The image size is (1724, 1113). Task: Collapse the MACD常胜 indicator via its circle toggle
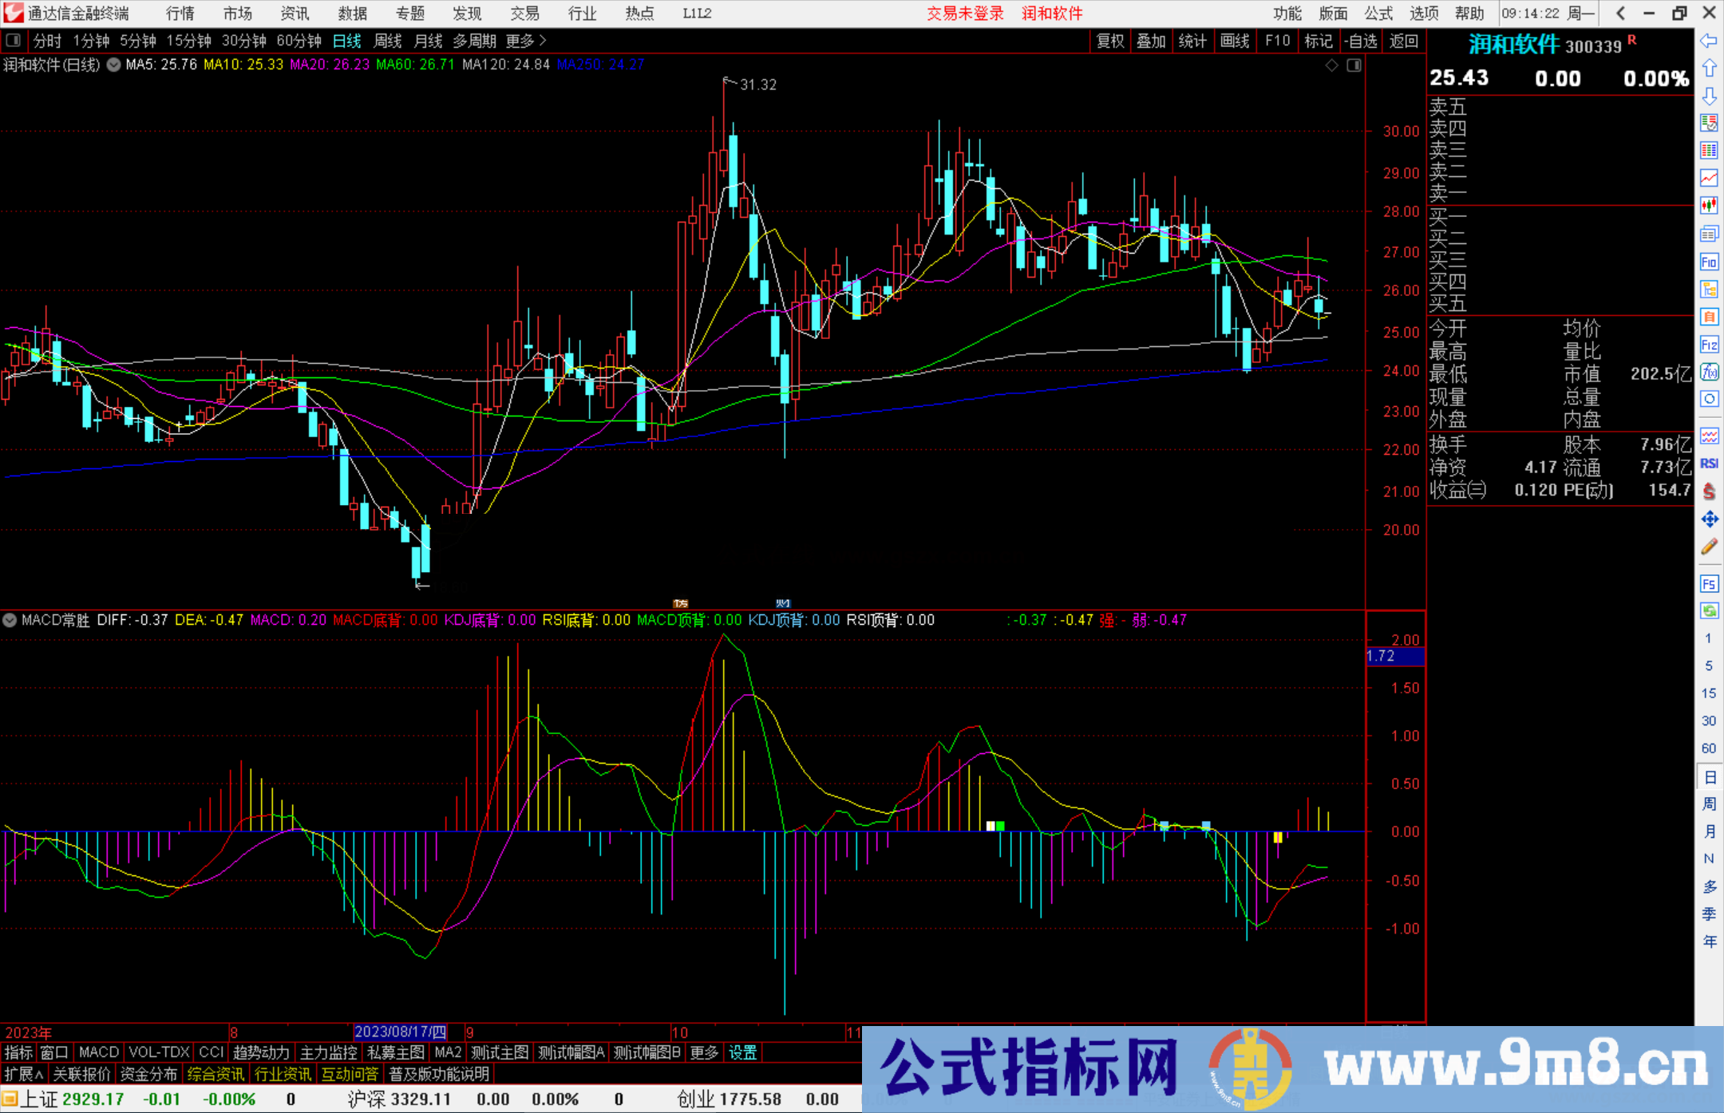(10, 621)
